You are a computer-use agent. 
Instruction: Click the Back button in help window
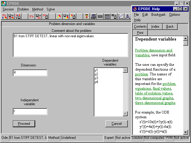click(170, 27)
